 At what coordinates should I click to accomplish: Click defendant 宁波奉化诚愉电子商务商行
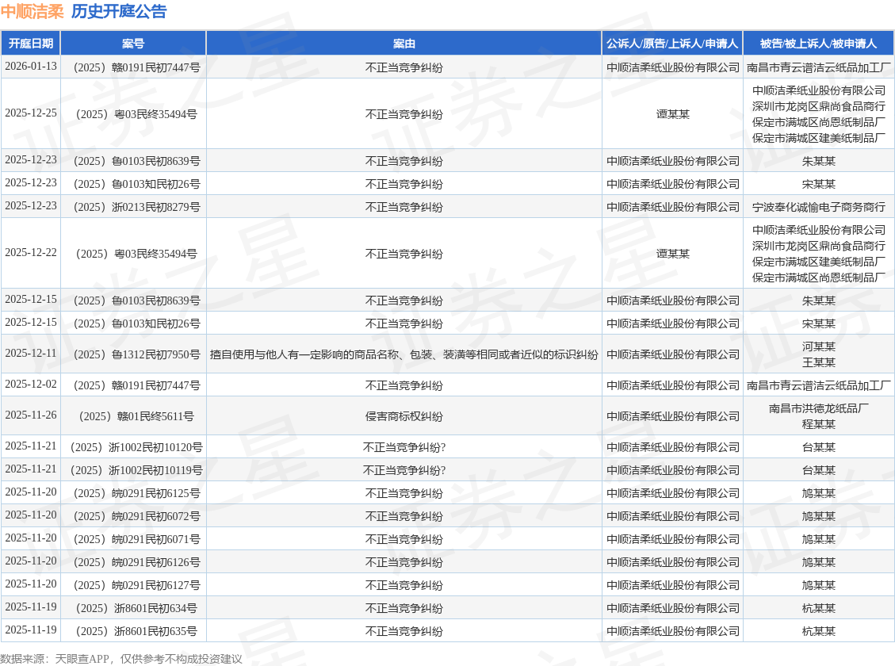pos(819,207)
